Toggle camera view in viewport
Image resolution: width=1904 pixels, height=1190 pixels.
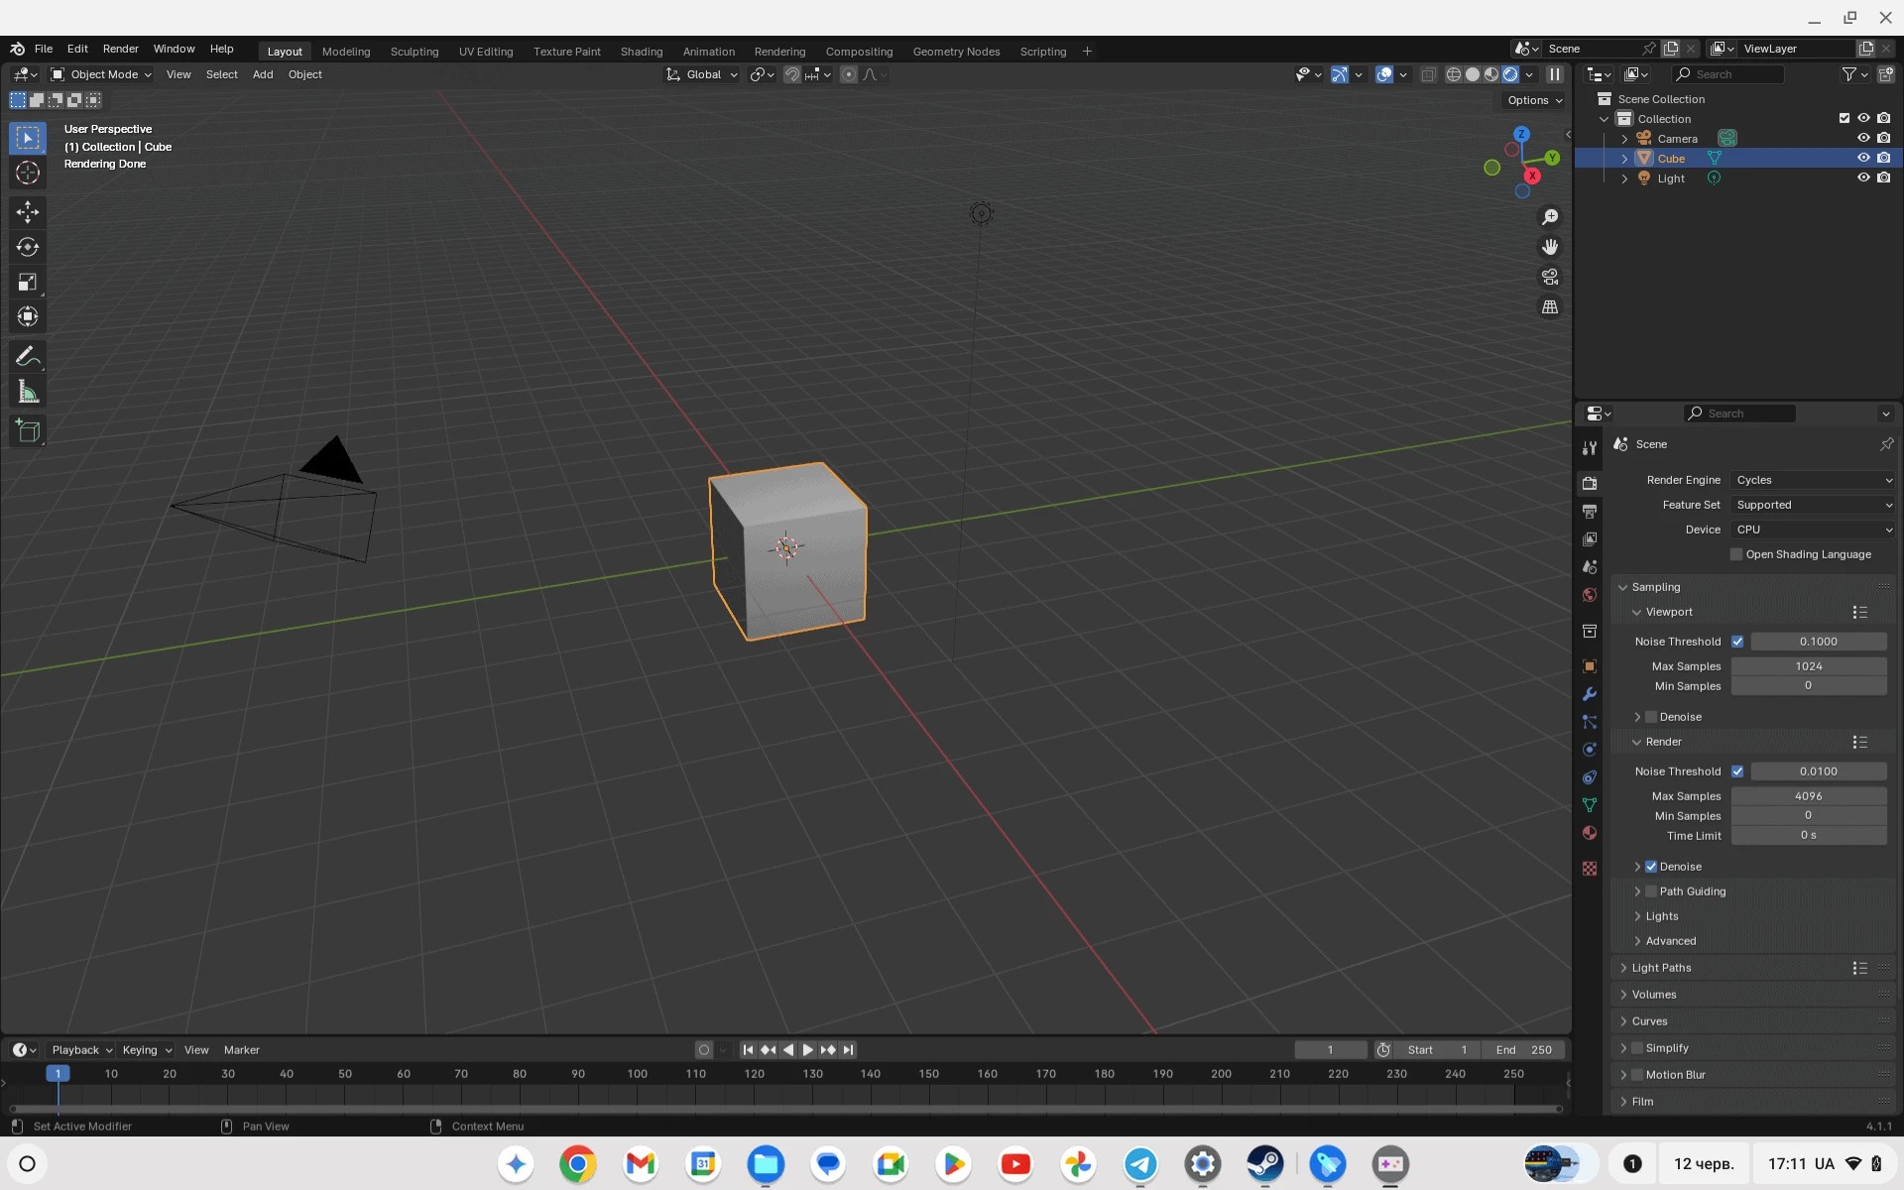click(1549, 277)
